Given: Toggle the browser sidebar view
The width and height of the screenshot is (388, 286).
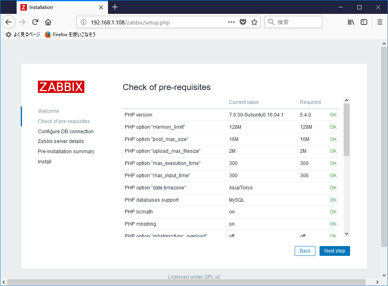Looking at the screenshot, I should pos(364,22).
